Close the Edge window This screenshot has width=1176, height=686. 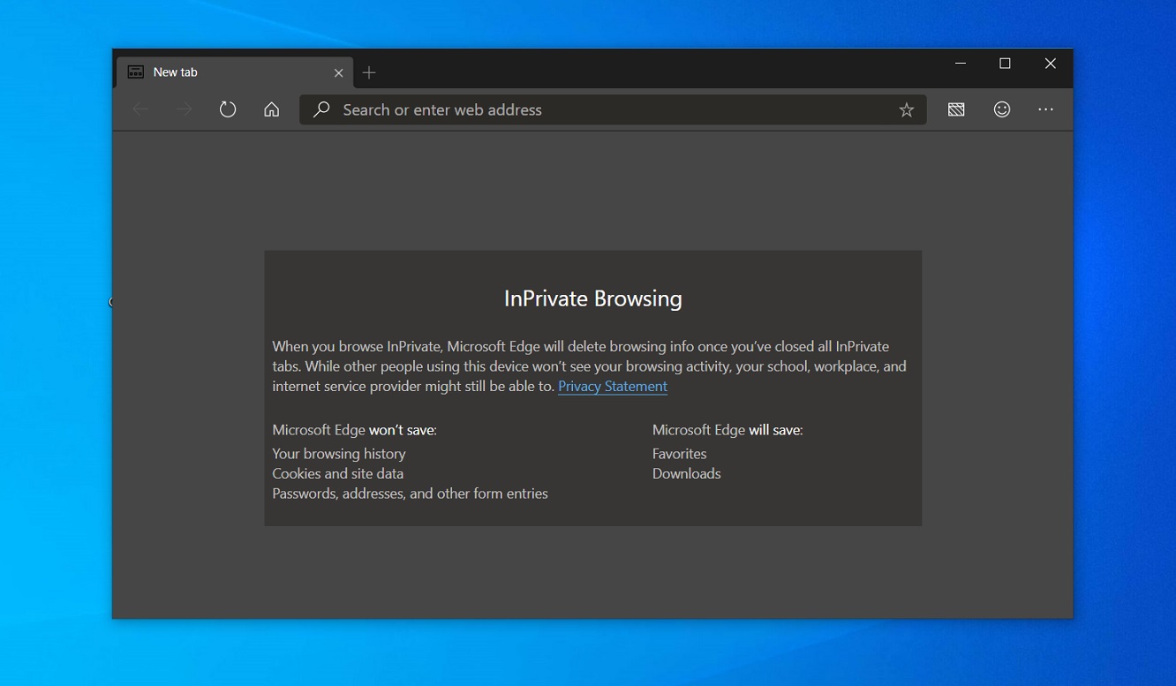click(x=1051, y=64)
